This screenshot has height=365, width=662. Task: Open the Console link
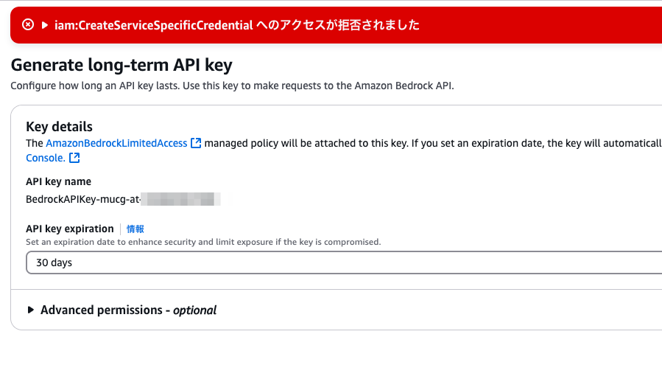(46, 158)
